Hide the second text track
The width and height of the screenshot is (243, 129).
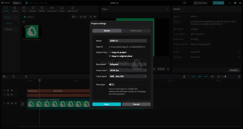tap(12, 95)
